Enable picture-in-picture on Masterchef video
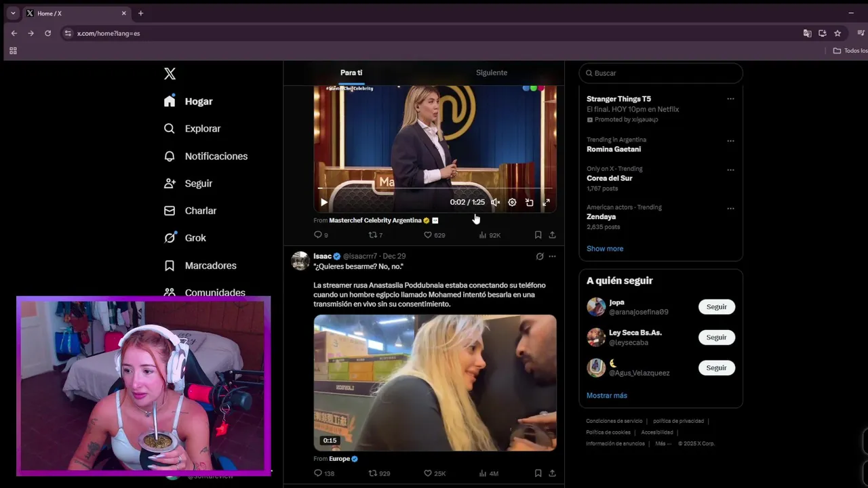The width and height of the screenshot is (868, 488). click(x=529, y=202)
